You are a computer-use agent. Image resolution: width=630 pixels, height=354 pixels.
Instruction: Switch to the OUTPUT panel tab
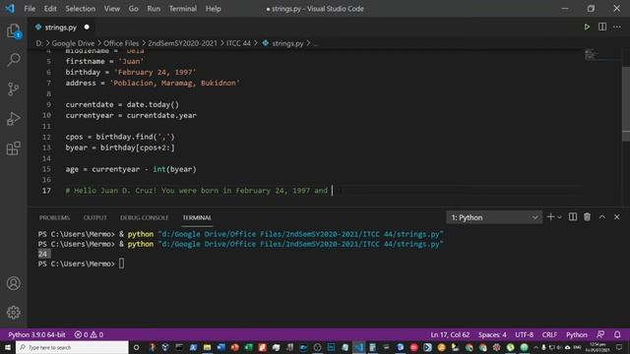click(x=95, y=217)
